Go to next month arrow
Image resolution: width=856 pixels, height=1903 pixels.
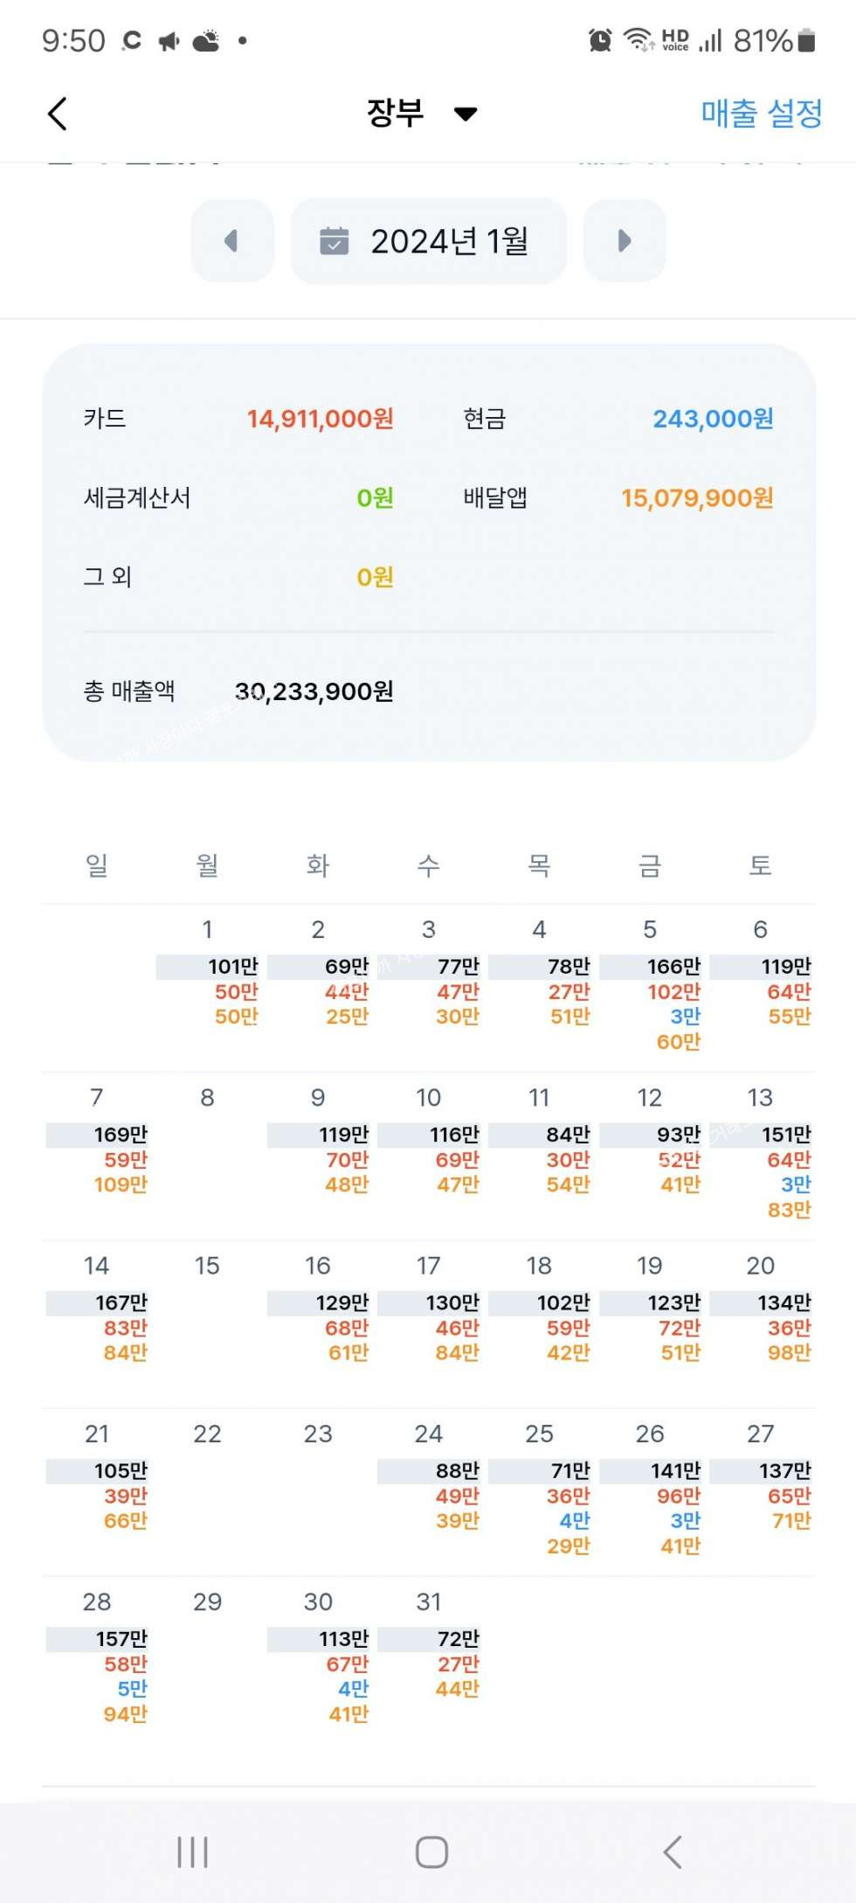tap(624, 240)
